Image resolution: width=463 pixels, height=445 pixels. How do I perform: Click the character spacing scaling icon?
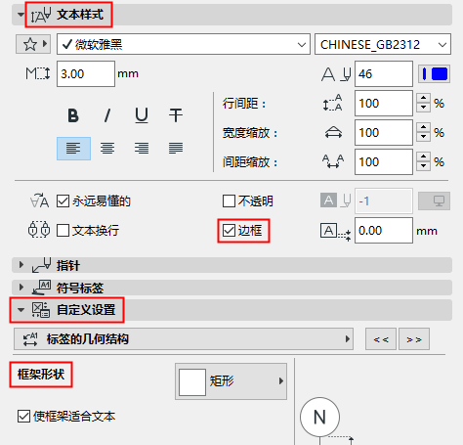click(333, 161)
